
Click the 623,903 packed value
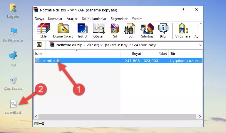[x=151, y=61]
